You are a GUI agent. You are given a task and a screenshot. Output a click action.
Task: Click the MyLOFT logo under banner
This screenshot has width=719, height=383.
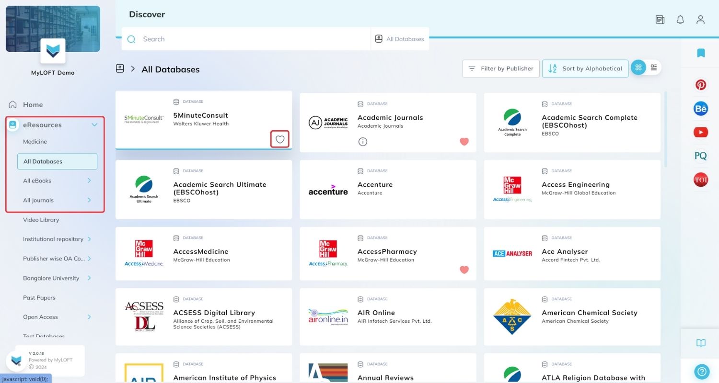pyautogui.click(x=53, y=51)
